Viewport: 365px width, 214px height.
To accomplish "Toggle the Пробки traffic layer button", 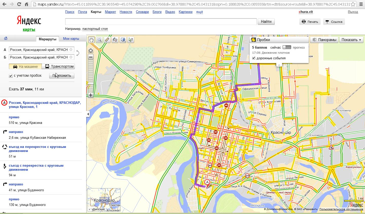I will (x=279, y=40).
